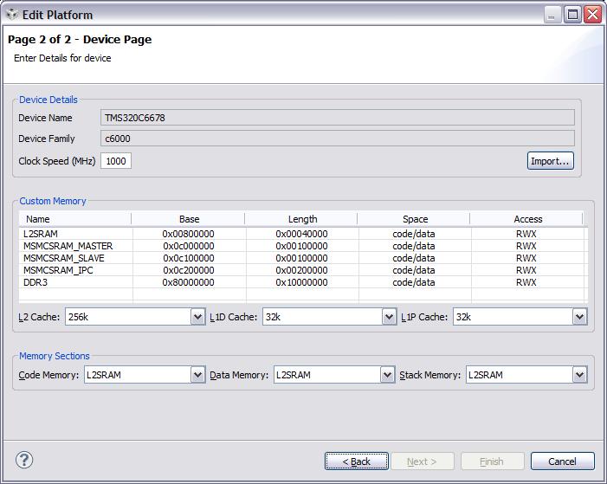Screen dimensions: 607x484
Task: Maximize the Edit Platform window
Action: (572, 15)
